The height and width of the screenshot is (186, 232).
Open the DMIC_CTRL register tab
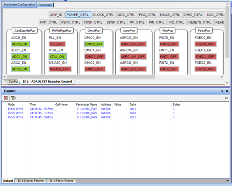pos(194,15)
